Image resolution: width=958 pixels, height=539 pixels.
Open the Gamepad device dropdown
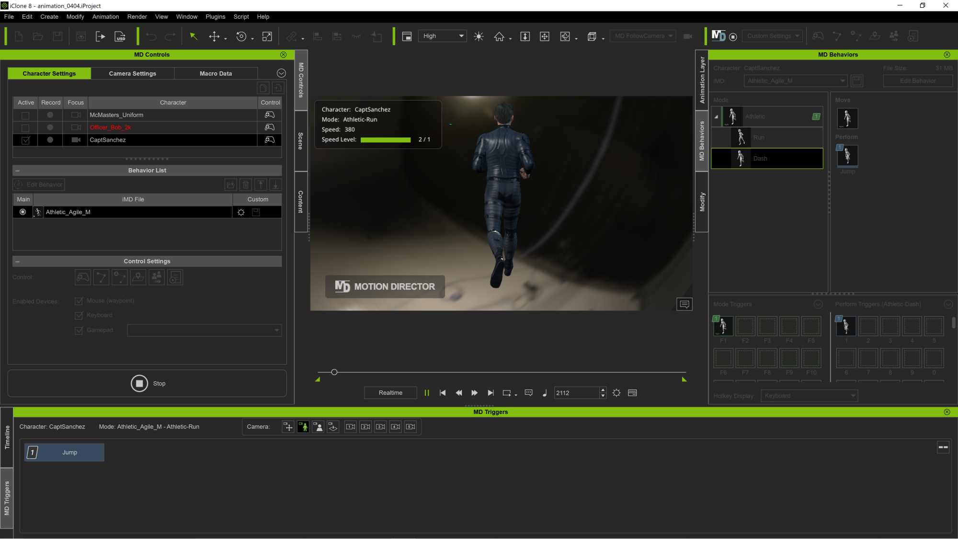coord(205,330)
